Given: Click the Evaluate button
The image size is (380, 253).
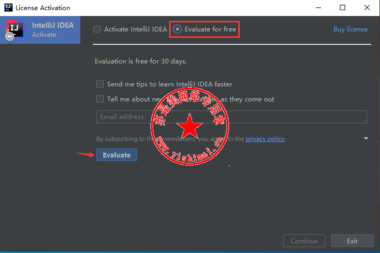Looking at the screenshot, I should pos(117,155).
